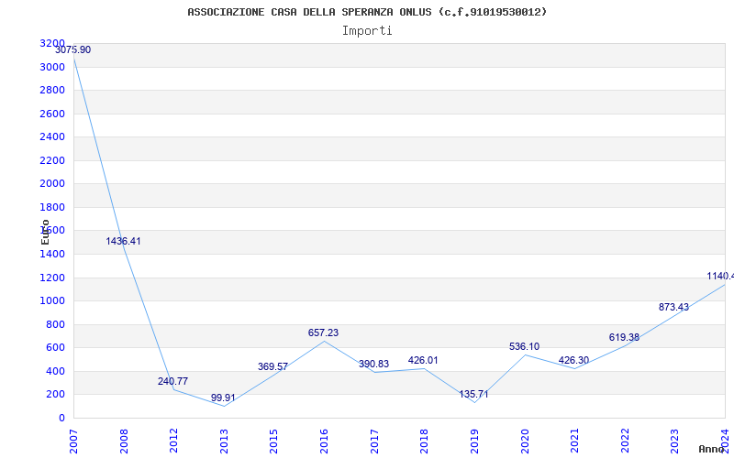Click the 2600 y-axis tick label
734x458 pixels.
52,114
